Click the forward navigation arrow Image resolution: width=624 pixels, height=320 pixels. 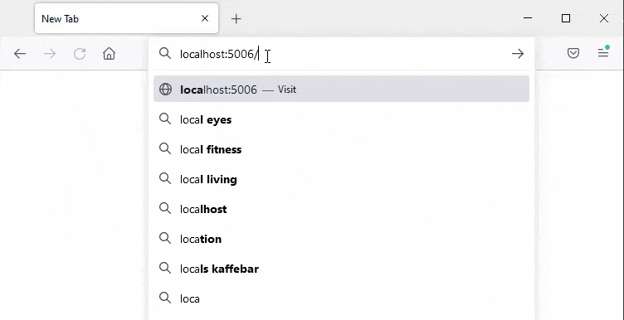[x=50, y=54]
